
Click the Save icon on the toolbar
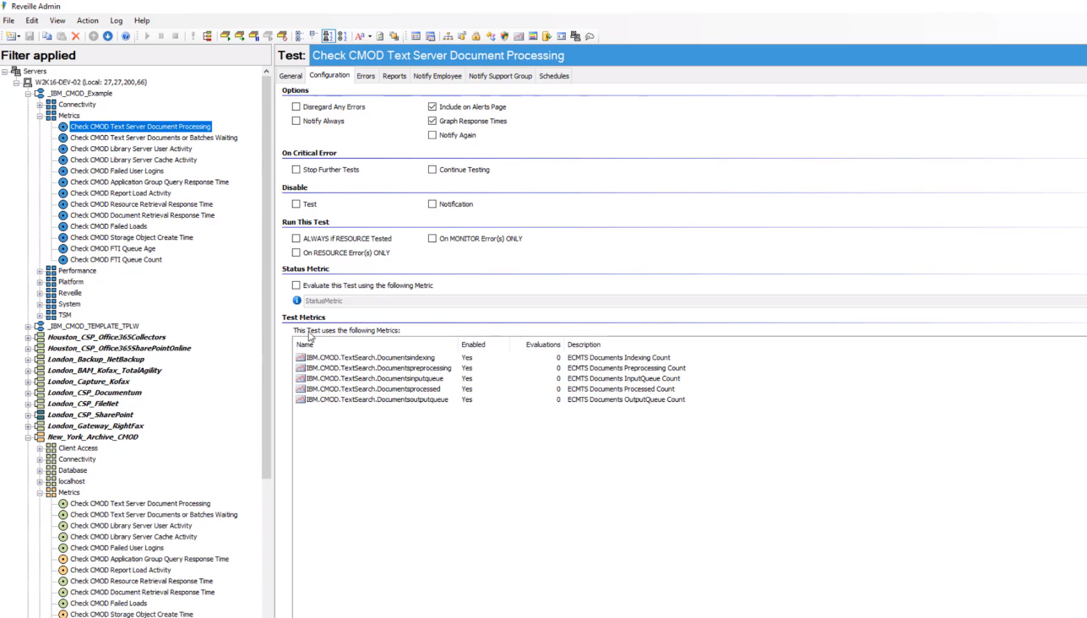point(30,35)
